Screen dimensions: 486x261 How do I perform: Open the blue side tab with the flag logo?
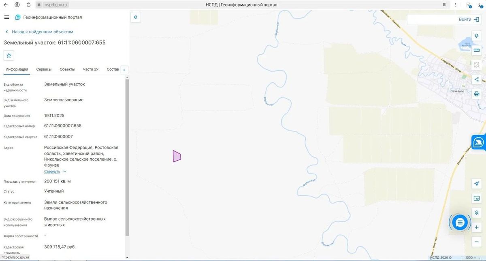point(479,142)
